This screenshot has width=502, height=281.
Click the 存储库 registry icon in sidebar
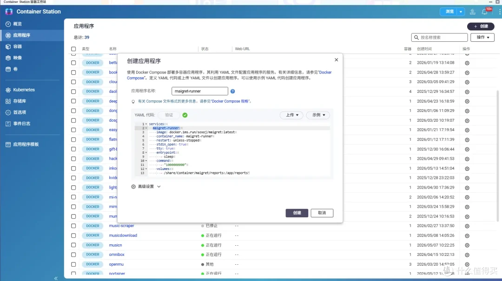tap(8, 101)
